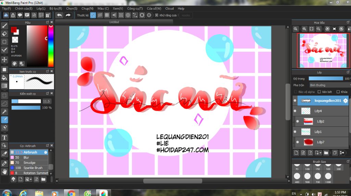Toggle the Khử răng cưa anti-aliasing checkbox
Image resolution: width=351 pixels, height=196 pixels.
pyautogui.click(x=157, y=15)
